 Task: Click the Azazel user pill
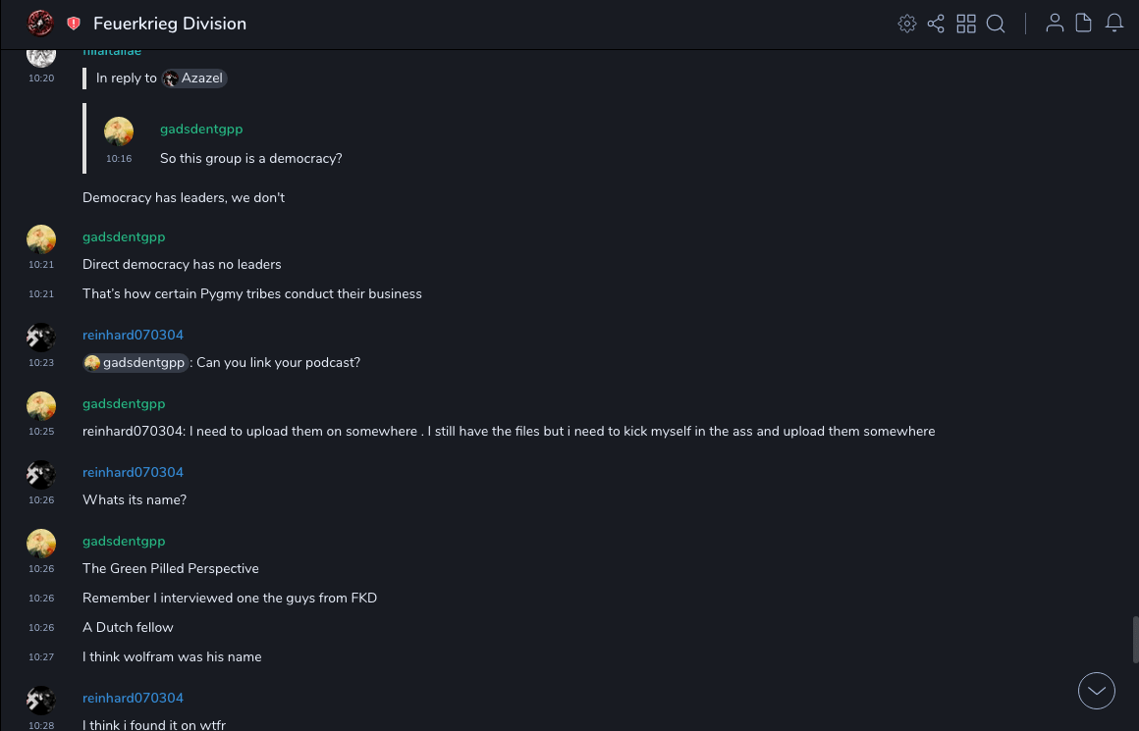[x=194, y=78]
